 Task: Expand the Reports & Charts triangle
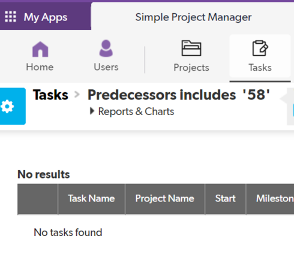(92, 111)
